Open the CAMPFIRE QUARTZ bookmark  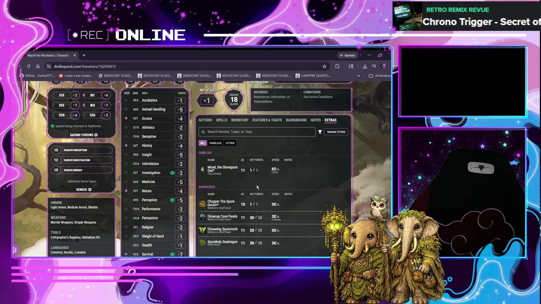click(313, 76)
